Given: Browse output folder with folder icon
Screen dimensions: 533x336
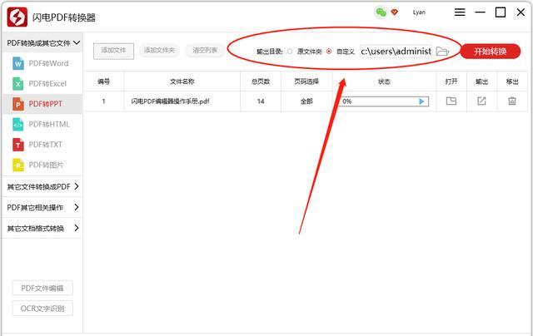Looking at the screenshot, I should coord(442,52).
